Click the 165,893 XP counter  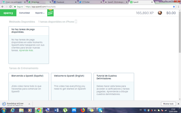point(145,13)
